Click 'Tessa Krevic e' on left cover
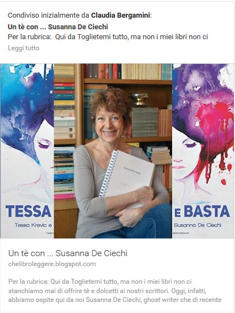 point(33,225)
